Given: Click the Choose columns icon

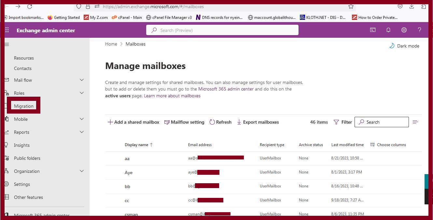Looking at the screenshot, I should click(x=372, y=145).
